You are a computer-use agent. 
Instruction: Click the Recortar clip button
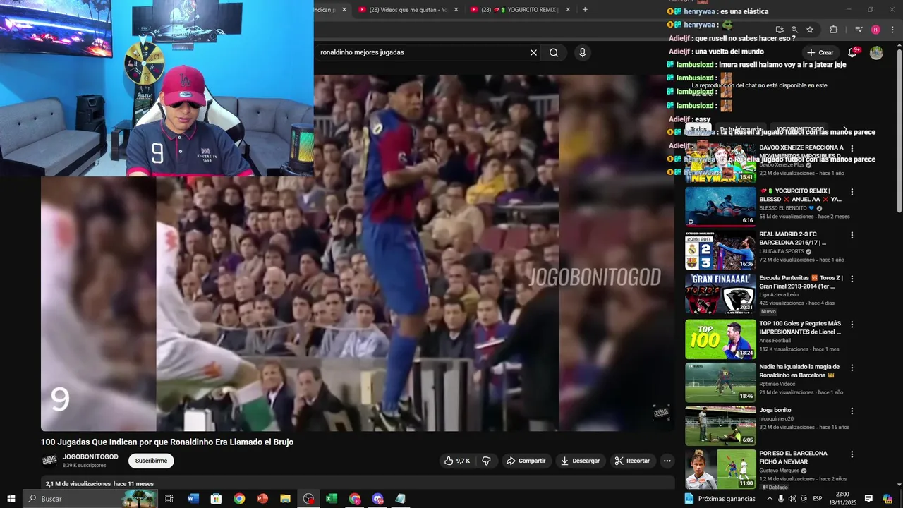(x=633, y=461)
